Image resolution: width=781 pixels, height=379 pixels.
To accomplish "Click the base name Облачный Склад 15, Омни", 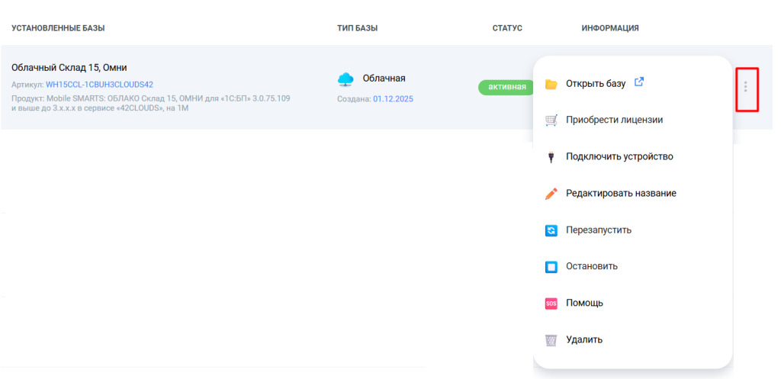I will coord(69,68).
